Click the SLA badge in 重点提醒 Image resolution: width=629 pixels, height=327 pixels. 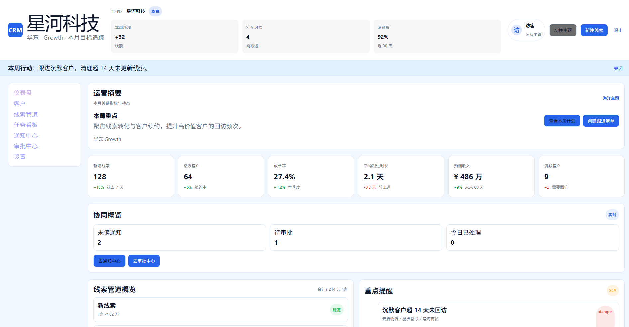tap(612, 291)
